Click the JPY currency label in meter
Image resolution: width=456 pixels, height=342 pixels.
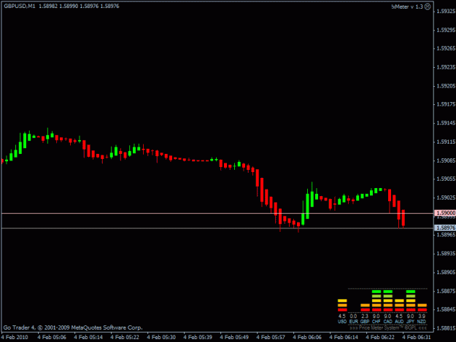(x=410, y=322)
